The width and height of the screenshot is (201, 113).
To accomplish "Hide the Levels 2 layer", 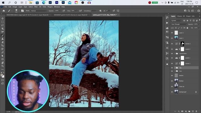I will coord(172,49).
